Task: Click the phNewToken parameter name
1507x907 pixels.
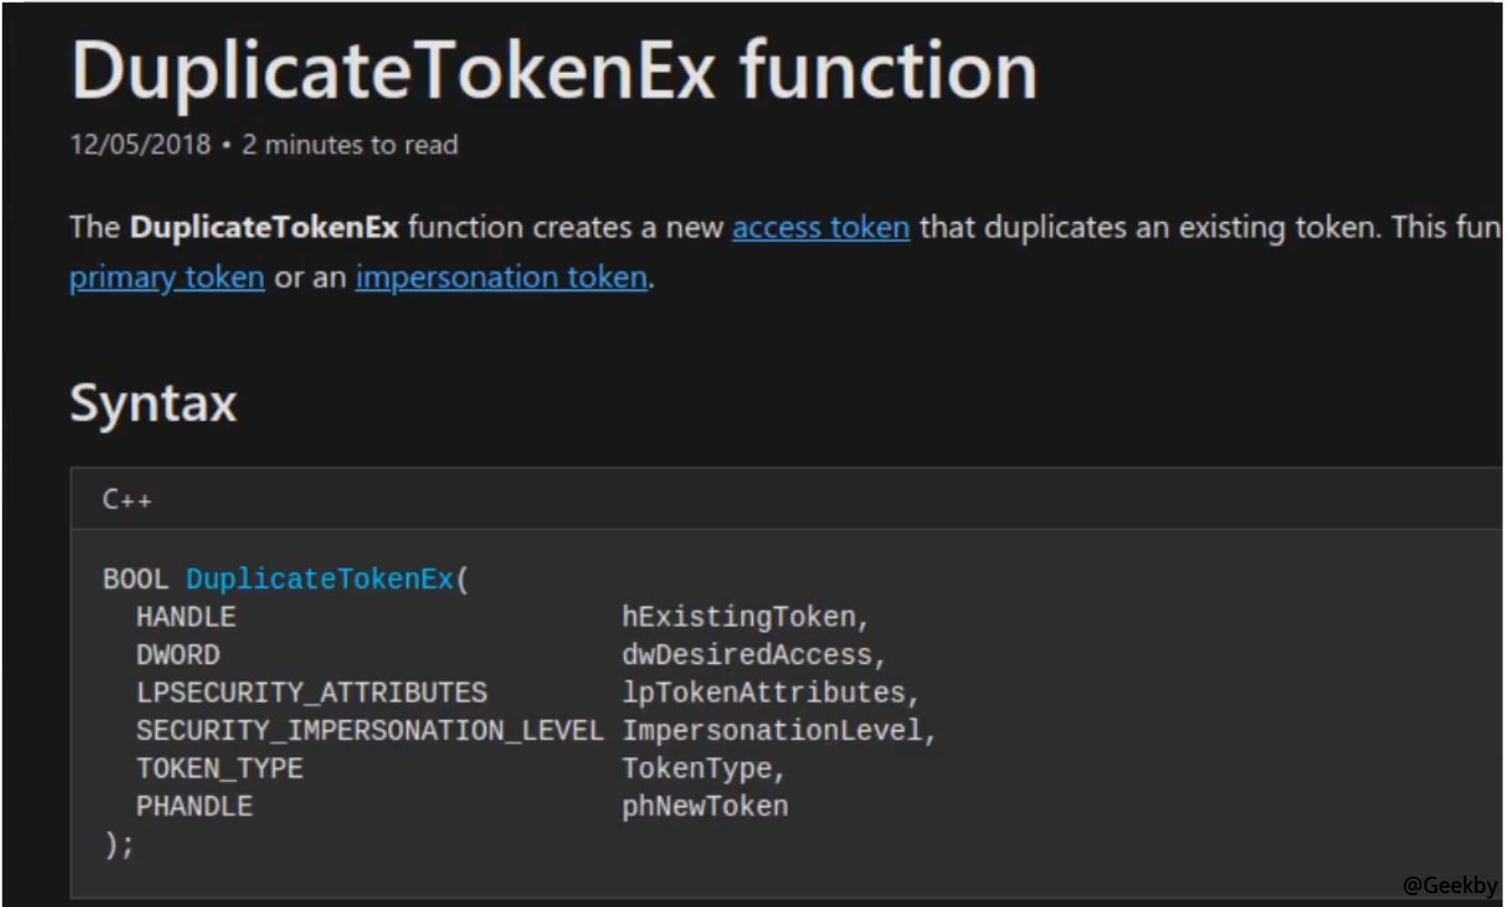Action: [704, 806]
